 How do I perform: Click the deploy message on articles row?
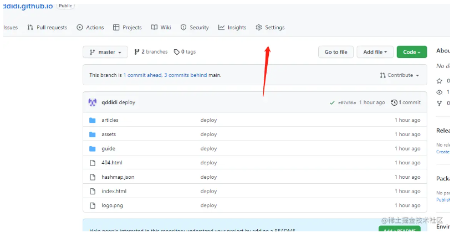208,120
